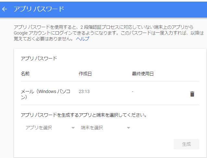Click the blue header bar
207x158 pixels.
point(136,9)
